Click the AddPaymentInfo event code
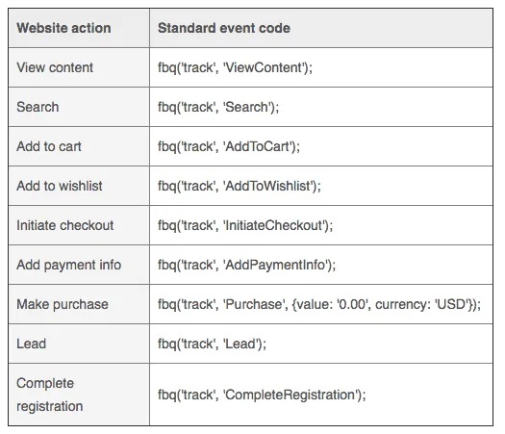The image size is (505, 434). 246,265
